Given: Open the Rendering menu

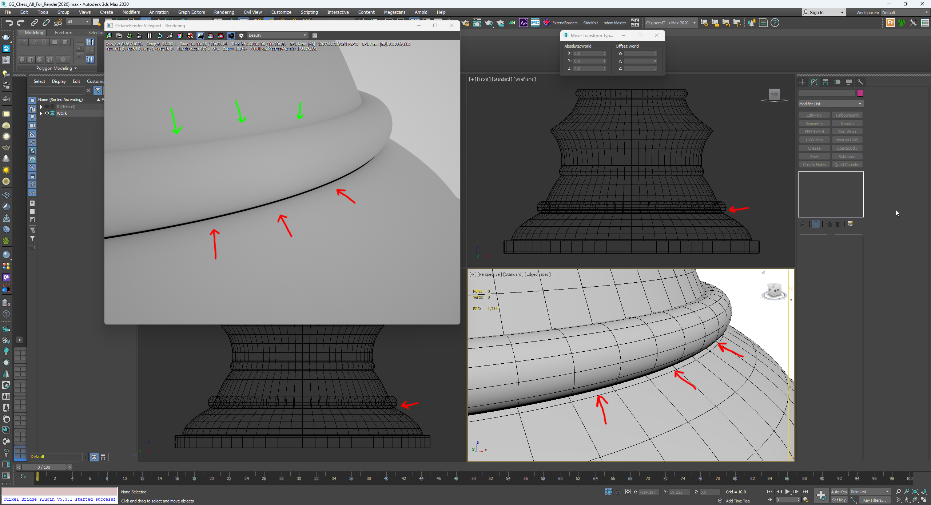Looking at the screenshot, I should [224, 12].
